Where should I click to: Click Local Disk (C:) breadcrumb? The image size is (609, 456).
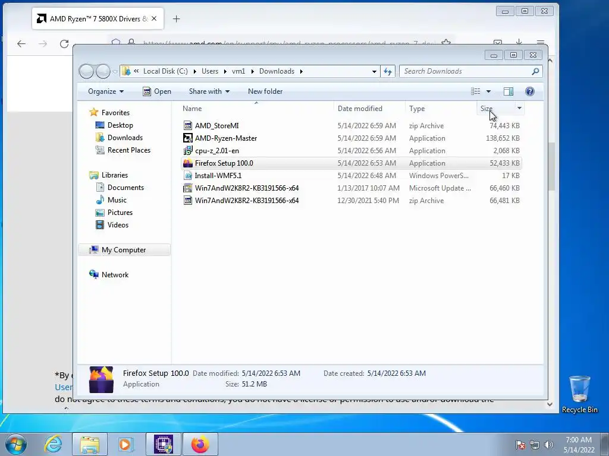click(165, 71)
